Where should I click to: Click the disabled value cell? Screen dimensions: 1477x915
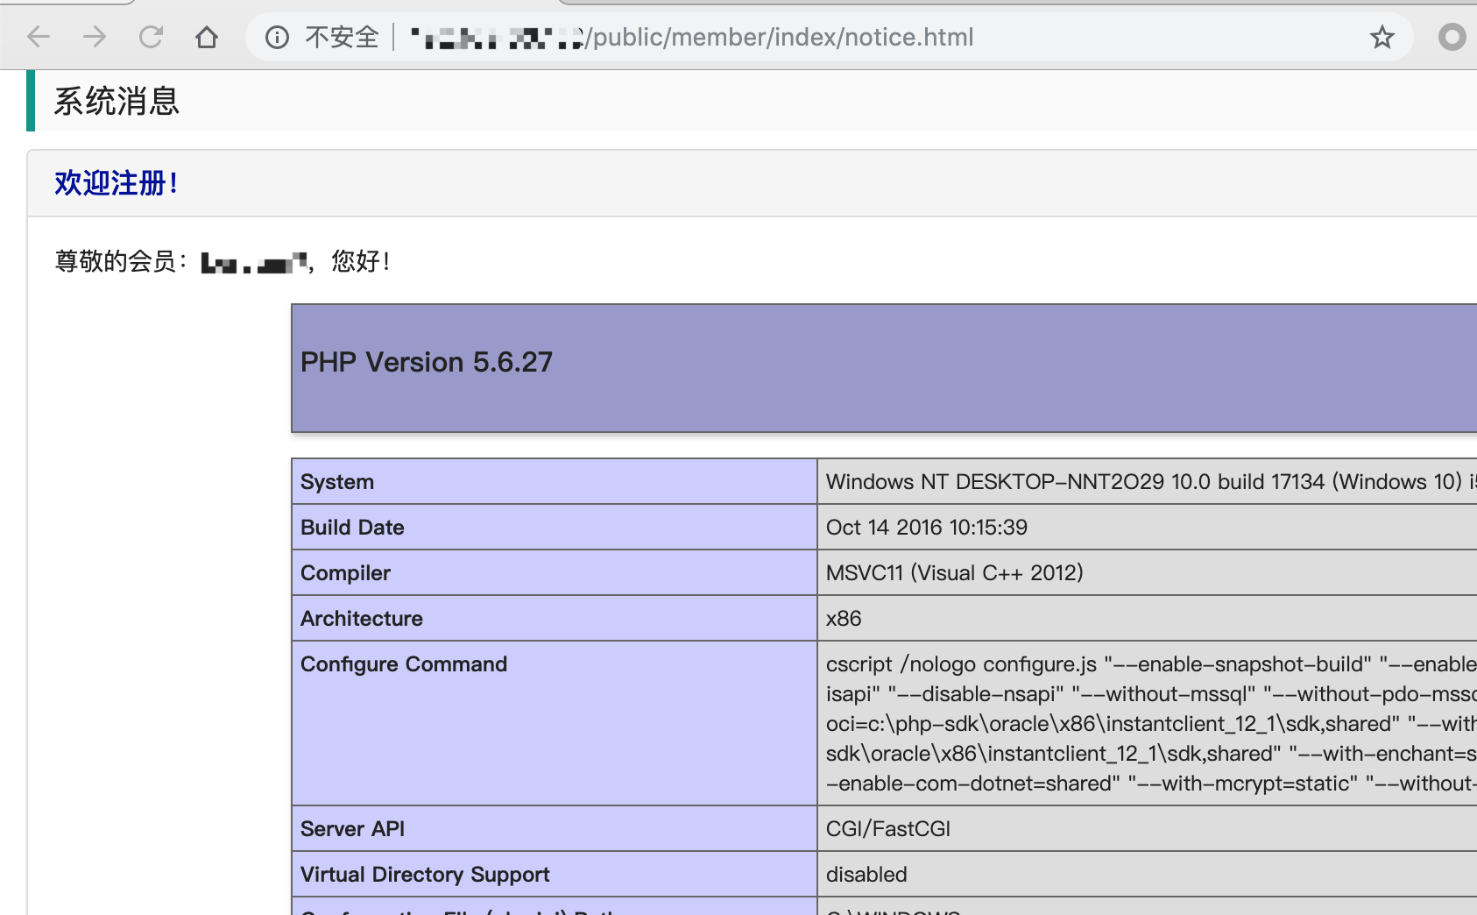(x=1147, y=874)
